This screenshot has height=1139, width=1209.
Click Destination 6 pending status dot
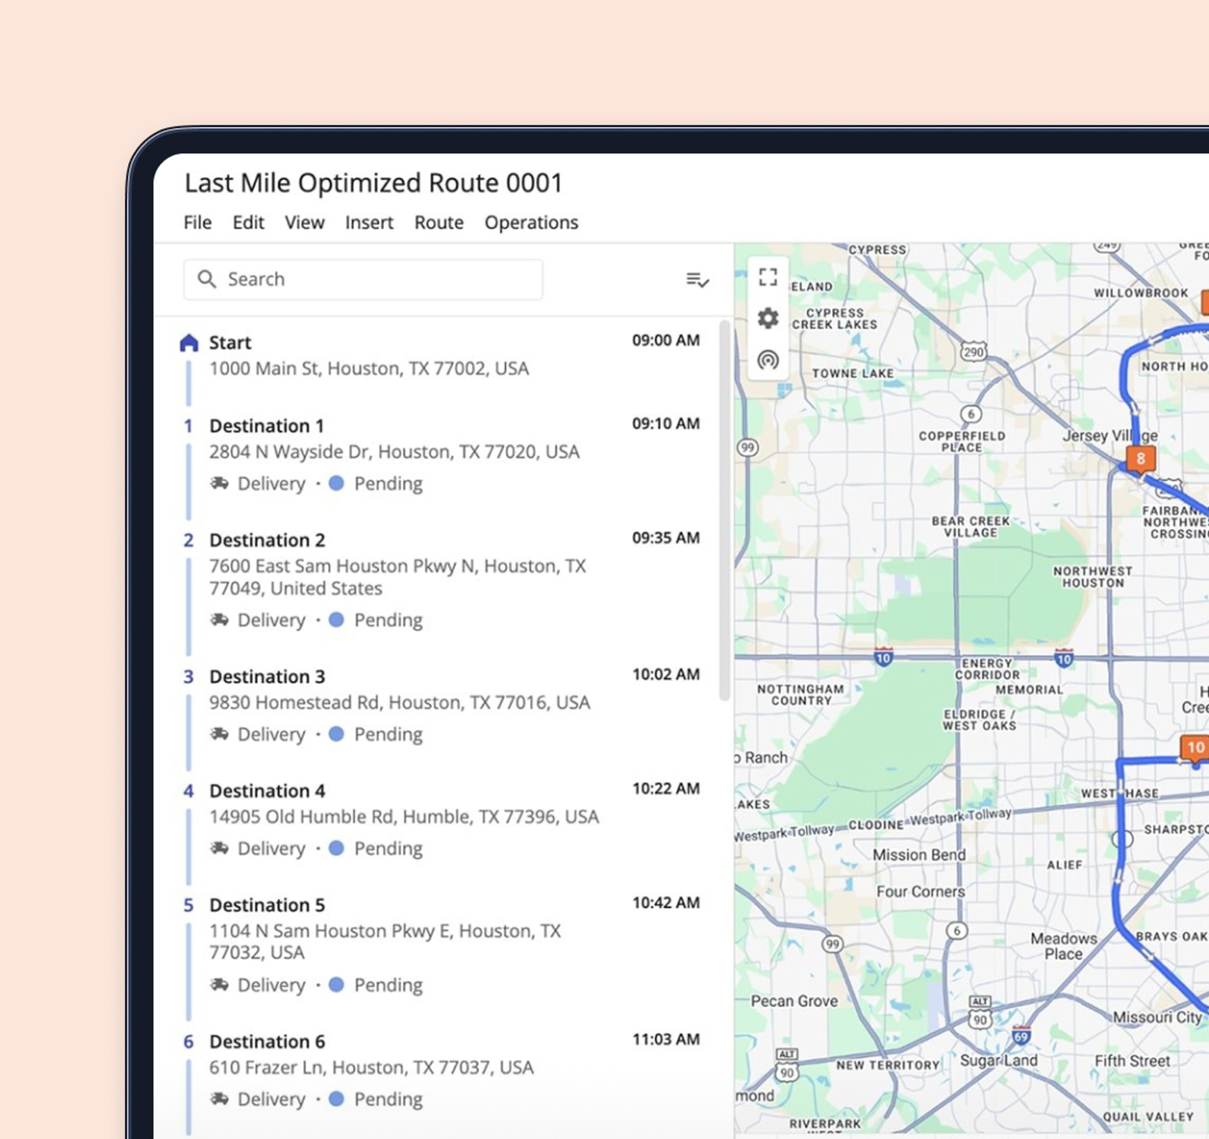[336, 1099]
